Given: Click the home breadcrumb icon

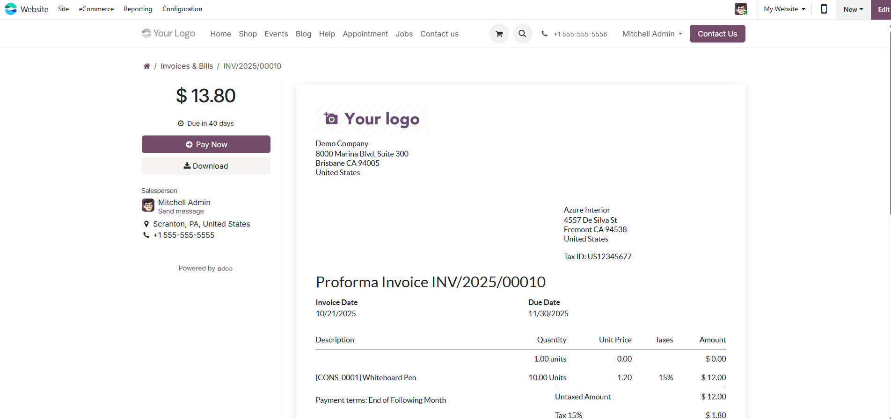Looking at the screenshot, I should point(147,66).
